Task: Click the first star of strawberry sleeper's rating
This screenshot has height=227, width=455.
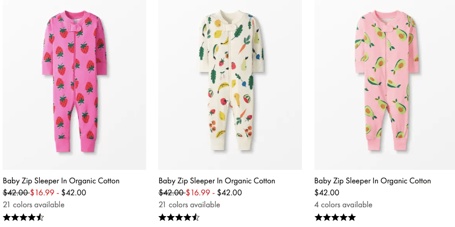Action: [x=7, y=217]
